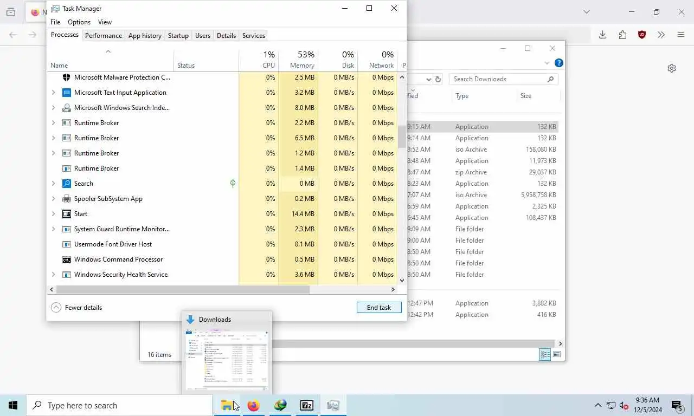Sort processes by the CPU column
694x416 pixels.
[259, 60]
